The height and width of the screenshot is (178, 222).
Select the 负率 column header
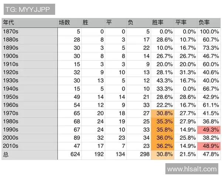204,22
